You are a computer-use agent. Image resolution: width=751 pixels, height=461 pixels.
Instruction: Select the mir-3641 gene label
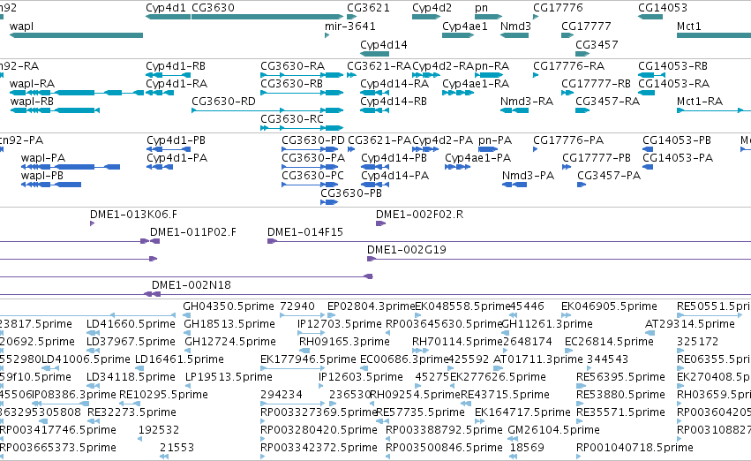pyautogui.click(x=350, y=26)
